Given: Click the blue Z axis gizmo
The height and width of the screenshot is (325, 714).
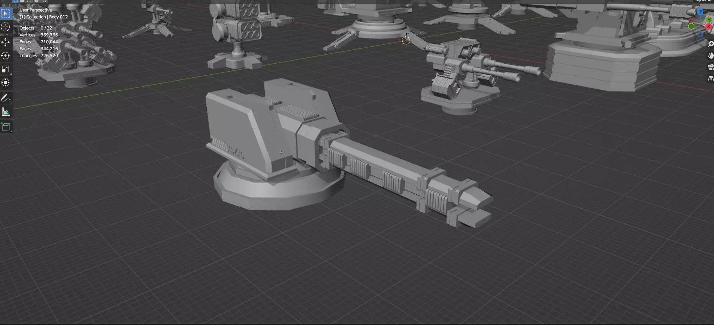Looking at the screenshot, I should tap(701, 12).
